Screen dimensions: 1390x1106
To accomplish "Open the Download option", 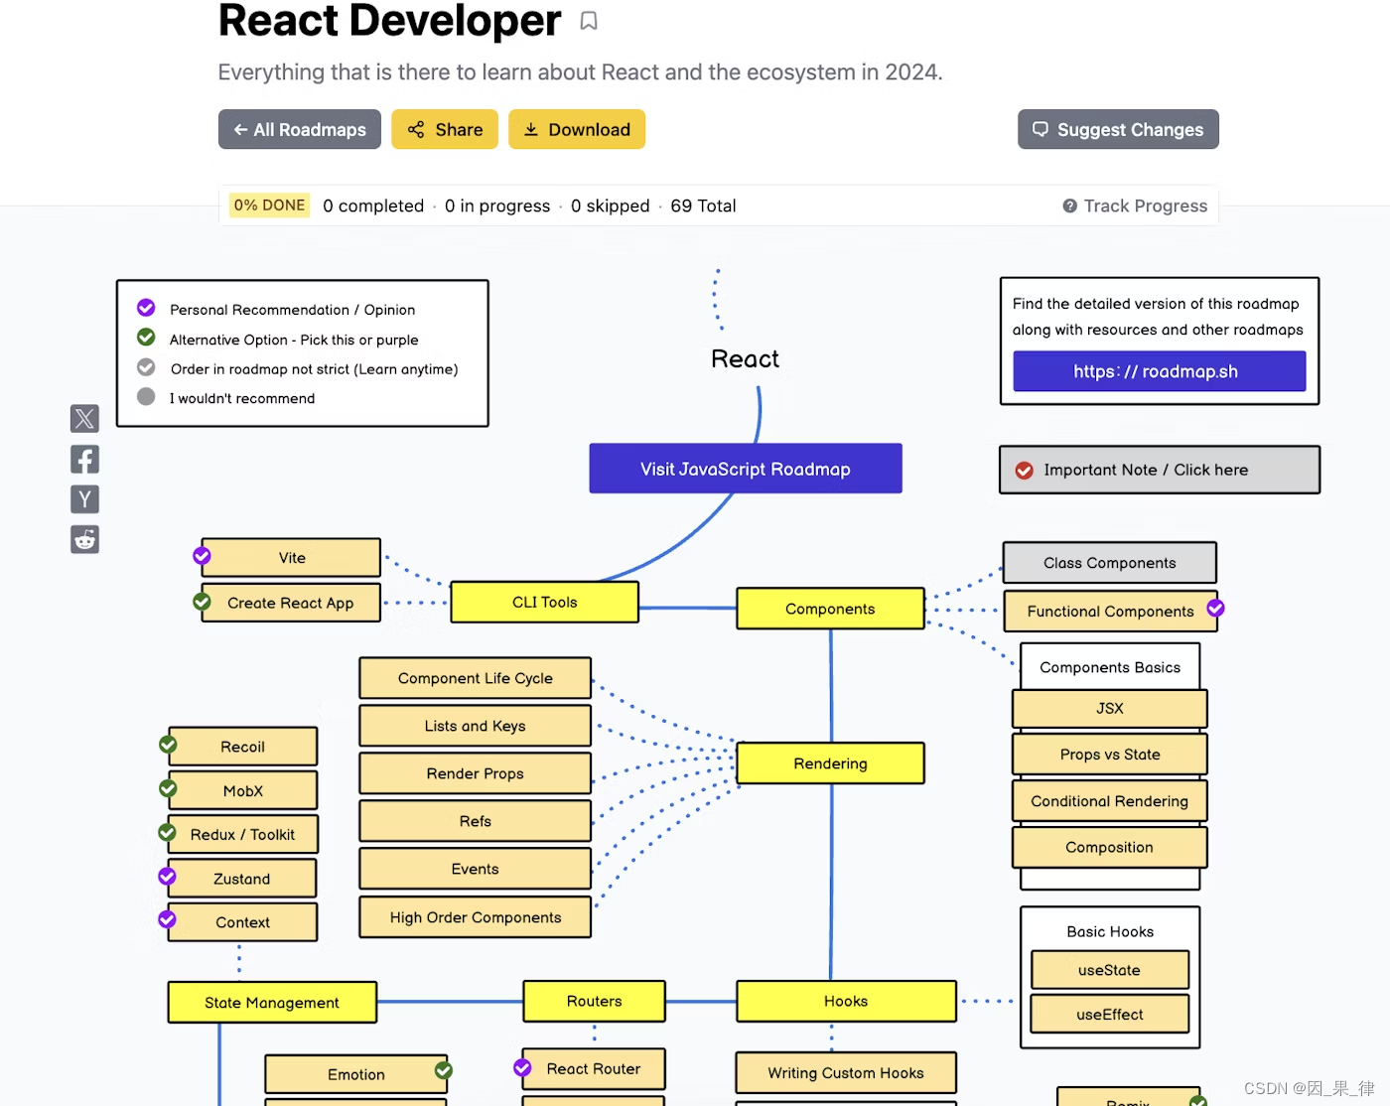I will 577,129.
